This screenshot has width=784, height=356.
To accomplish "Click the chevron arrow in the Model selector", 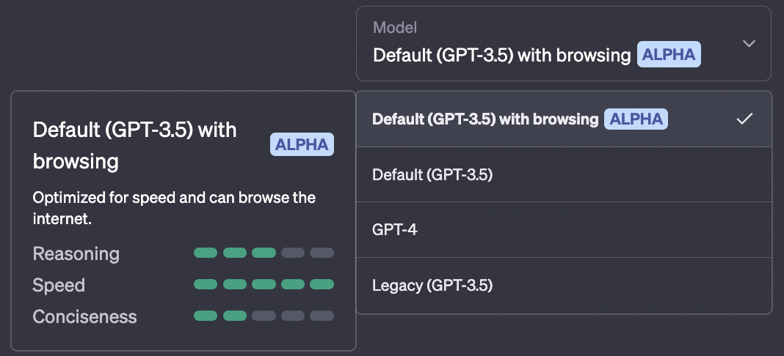I will coord(749,44).
